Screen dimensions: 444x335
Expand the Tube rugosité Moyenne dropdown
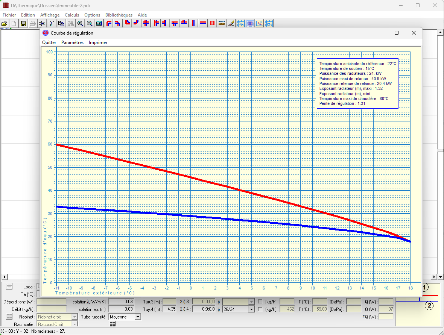138,317
